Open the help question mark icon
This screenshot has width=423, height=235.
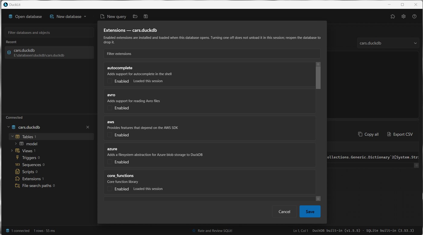click(414, 16)
